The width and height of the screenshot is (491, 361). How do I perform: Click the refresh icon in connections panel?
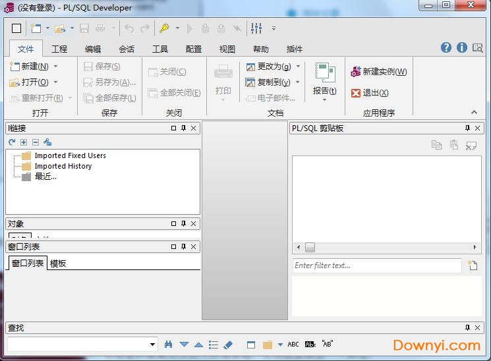coord(12,142)
